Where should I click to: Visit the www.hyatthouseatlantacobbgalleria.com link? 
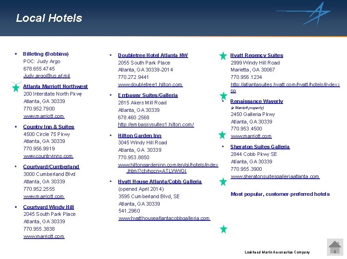[164, 219]
